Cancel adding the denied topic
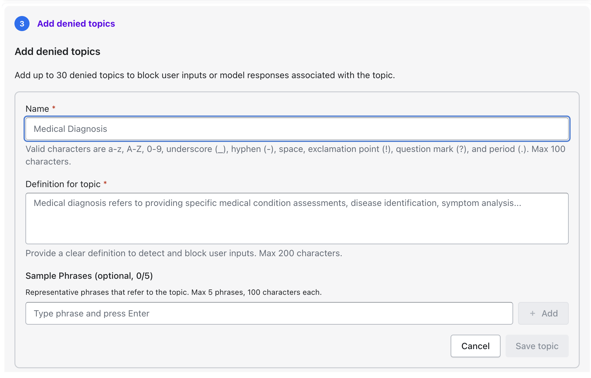This screenshot has width=591, height=378. [475, 346]
